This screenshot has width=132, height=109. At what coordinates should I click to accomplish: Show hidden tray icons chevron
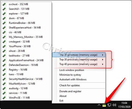click(99, 105)
